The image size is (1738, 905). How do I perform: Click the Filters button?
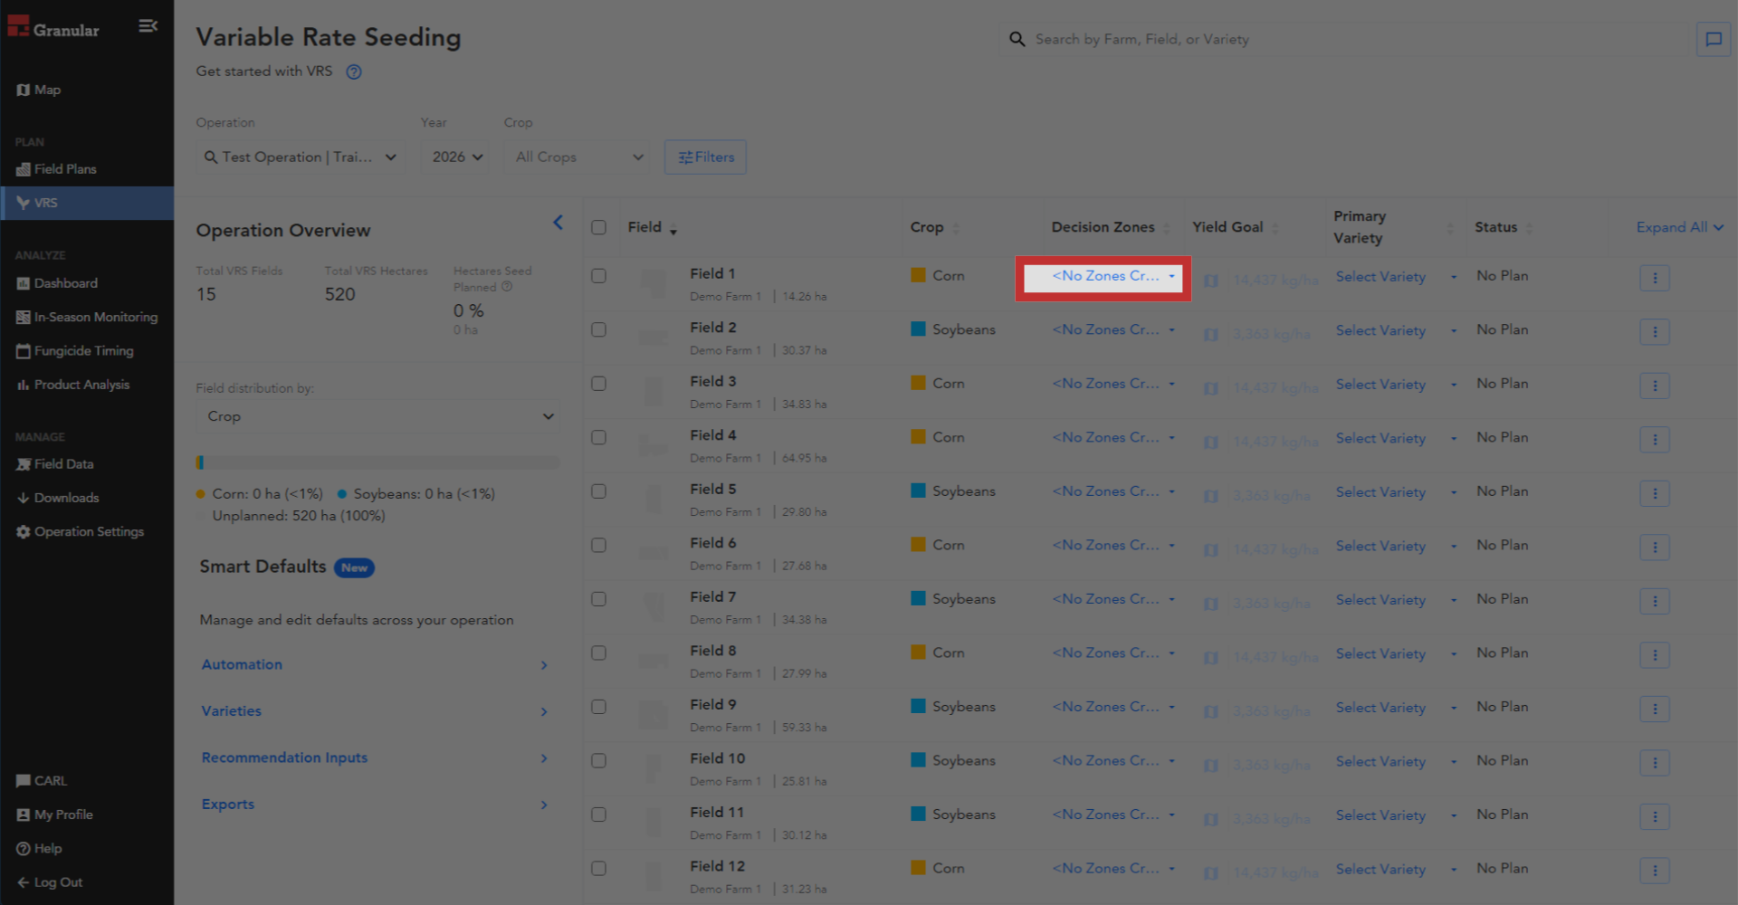[x=705, y=157]
